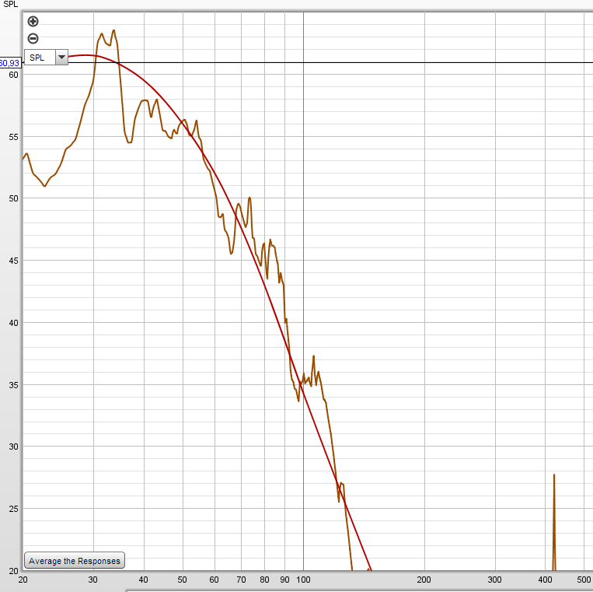The height and width of the screenshot is (592, 593).
Task: Click the 35 label on SPL axis
Action: (14, 385)
